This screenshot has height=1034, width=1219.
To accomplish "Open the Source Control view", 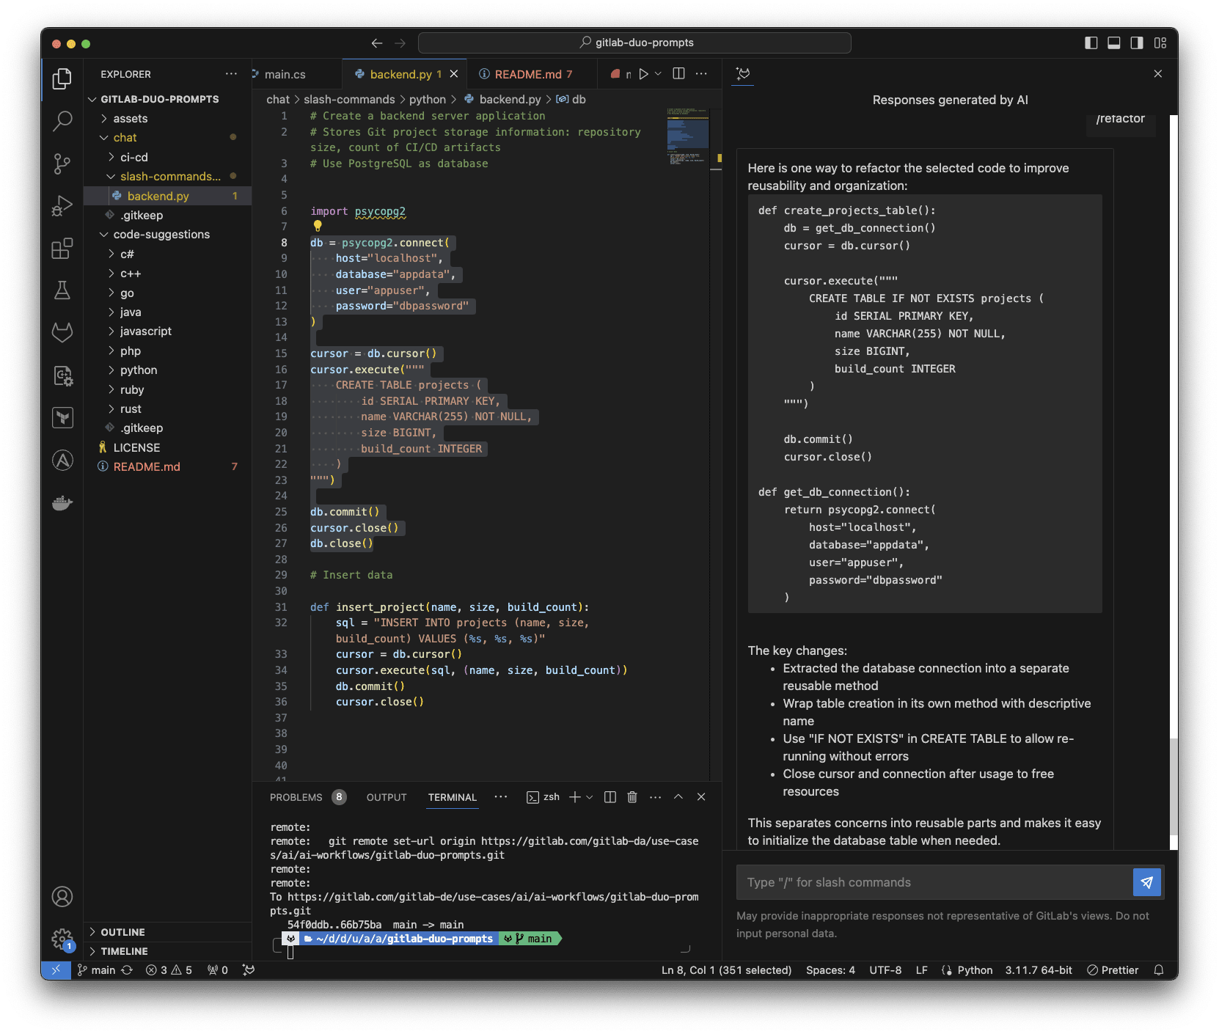I will coord(62,164).
